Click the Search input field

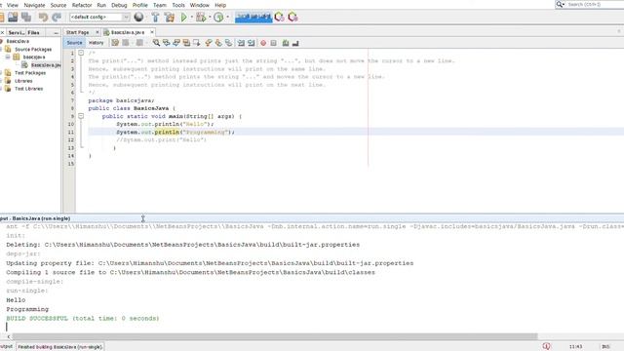pyautogui.click(x=595, y=4)
